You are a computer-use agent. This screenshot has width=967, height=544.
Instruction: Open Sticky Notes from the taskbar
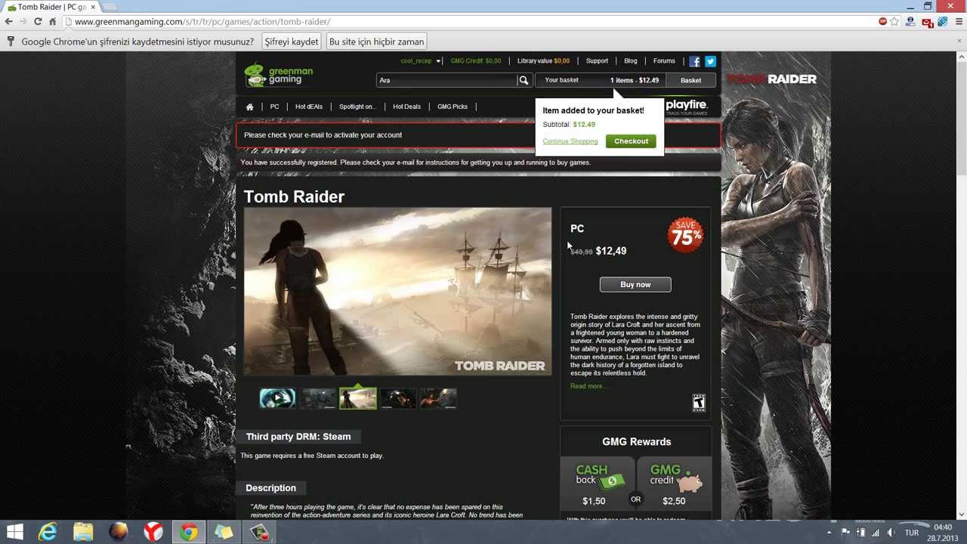point(224,532)
